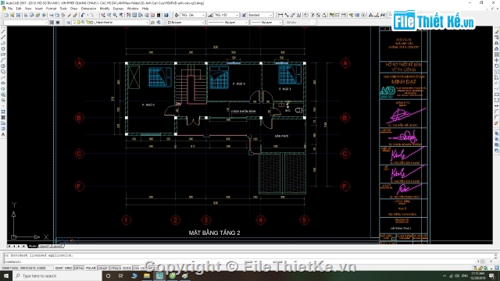Switch to the Layout2 tab
This screenshot has width=500, height=281.
57,247
